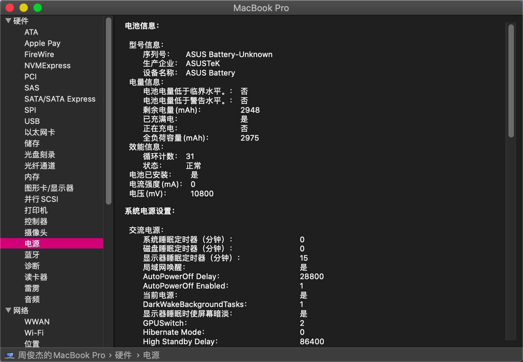The image size is (523, 362).
Task: Choose PCI from the hardware list
Action: pyautogui.click(x=31, y=77)
